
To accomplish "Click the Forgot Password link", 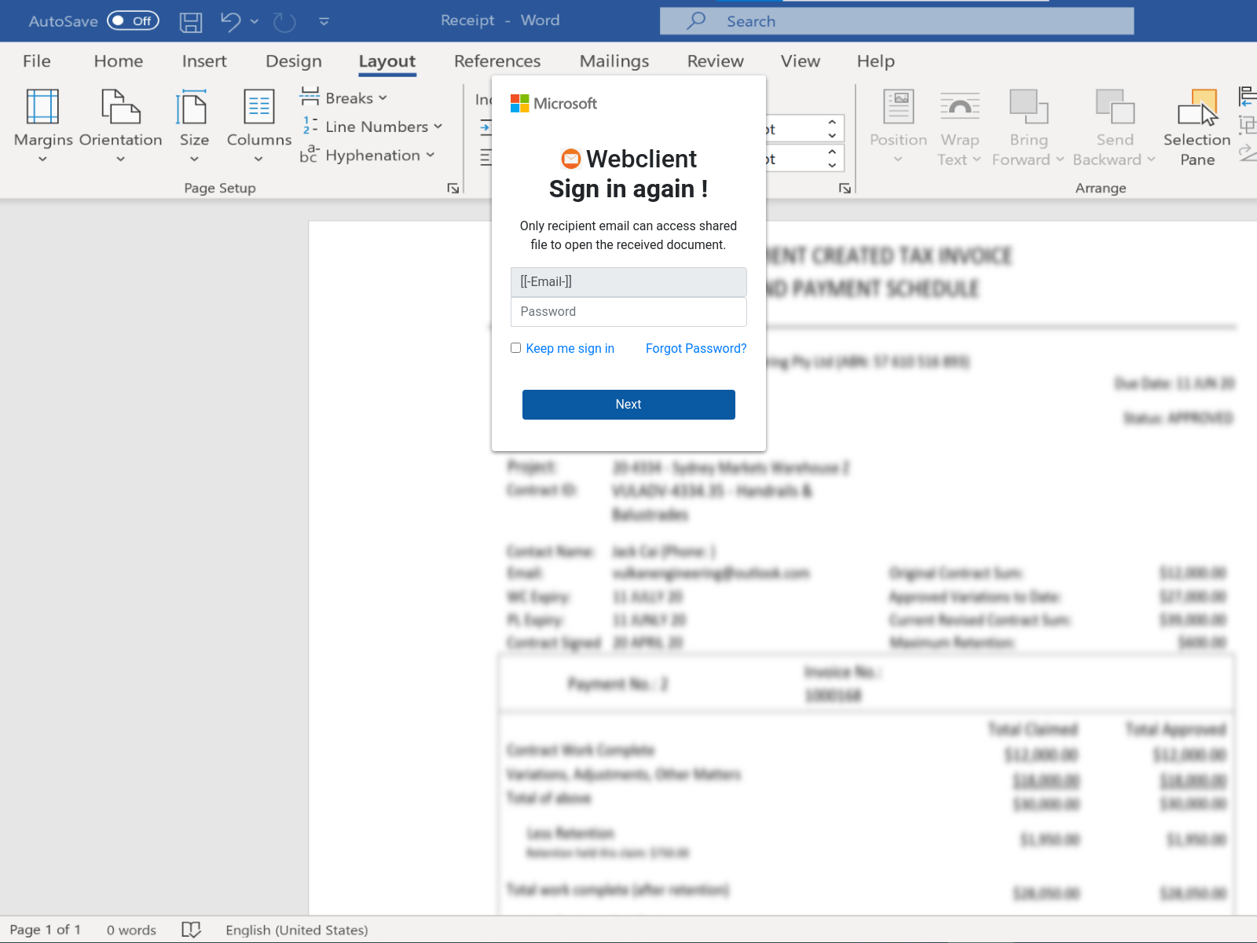I will (x=696, y=349).
